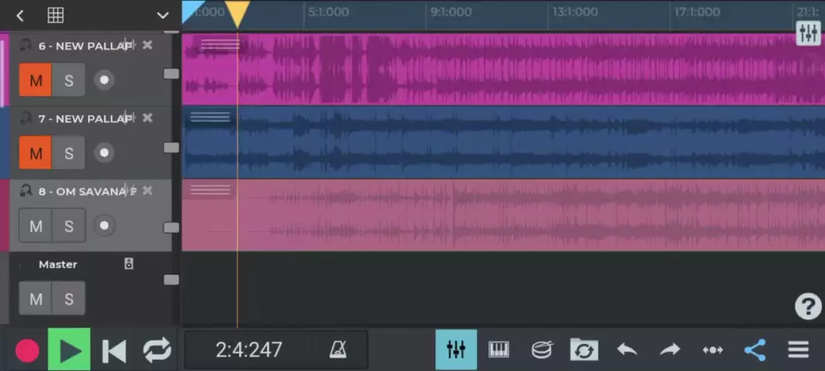Image resolution: width=825 pixels, height=371 pixels.
Task: Solo track 8 OM SAVANA
Action: click(x=69, y=226)
